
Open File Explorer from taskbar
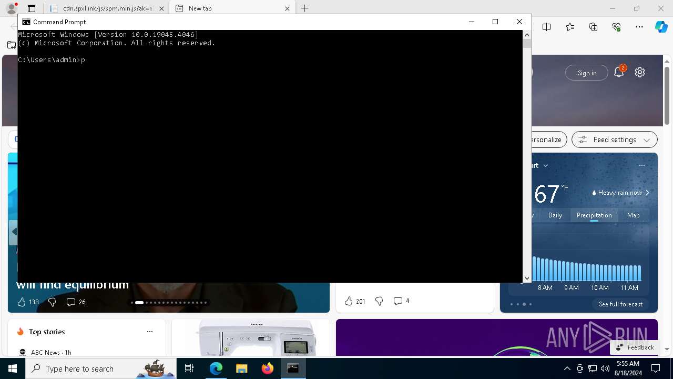point(241,368)
